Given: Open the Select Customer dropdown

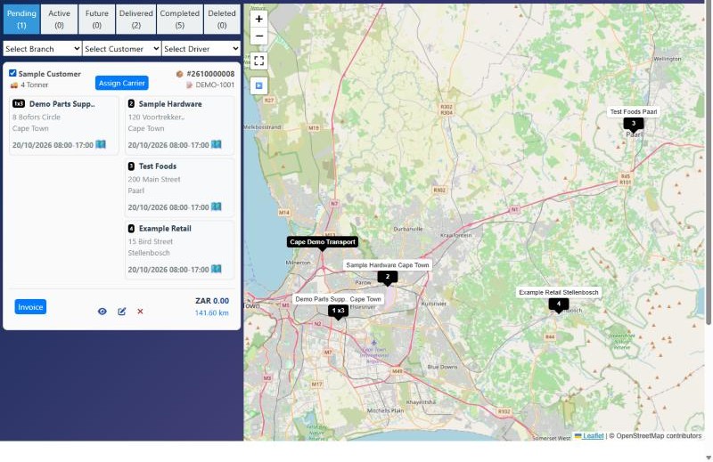Looking at the screenshot, I should [122, 49].
